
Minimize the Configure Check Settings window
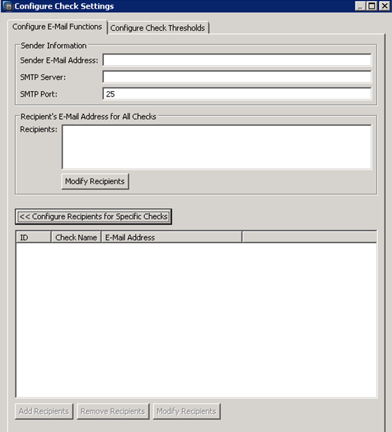360,6
